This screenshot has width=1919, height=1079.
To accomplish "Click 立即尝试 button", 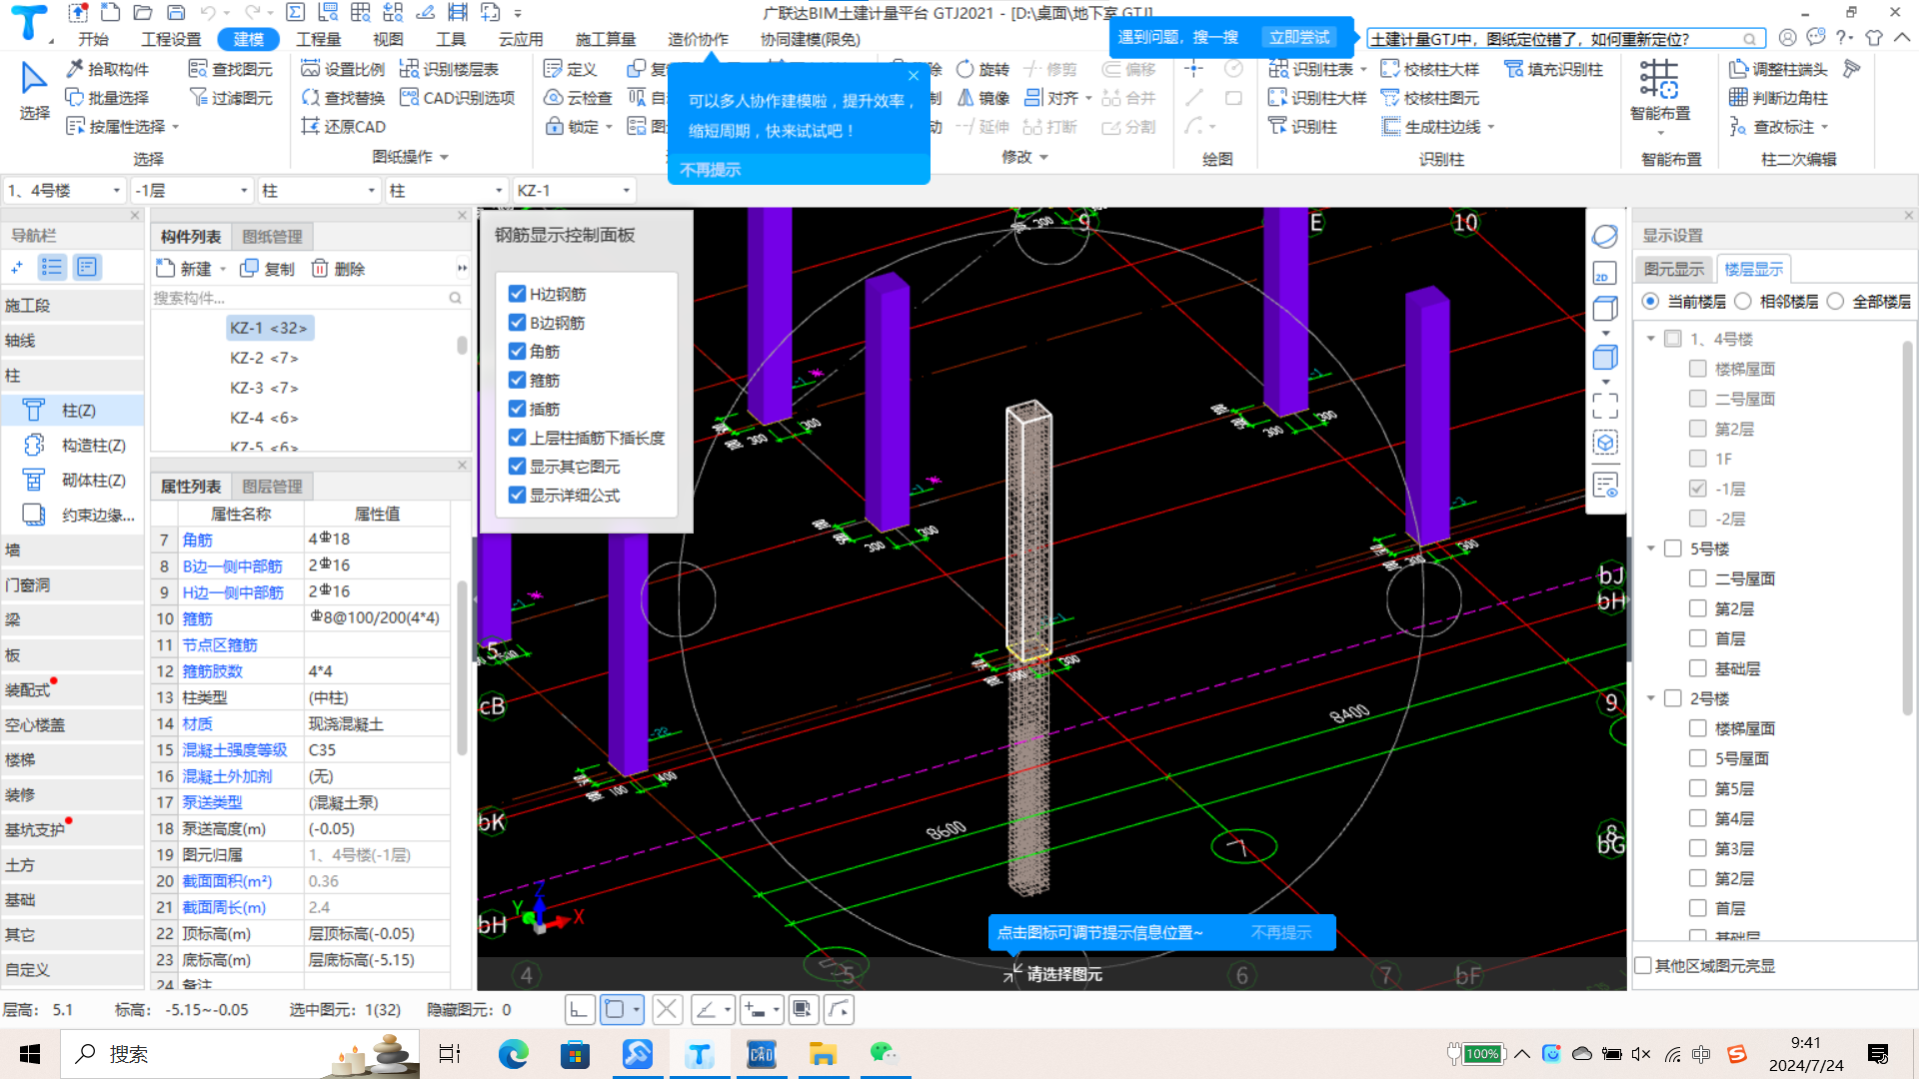I will point(1299,37).
